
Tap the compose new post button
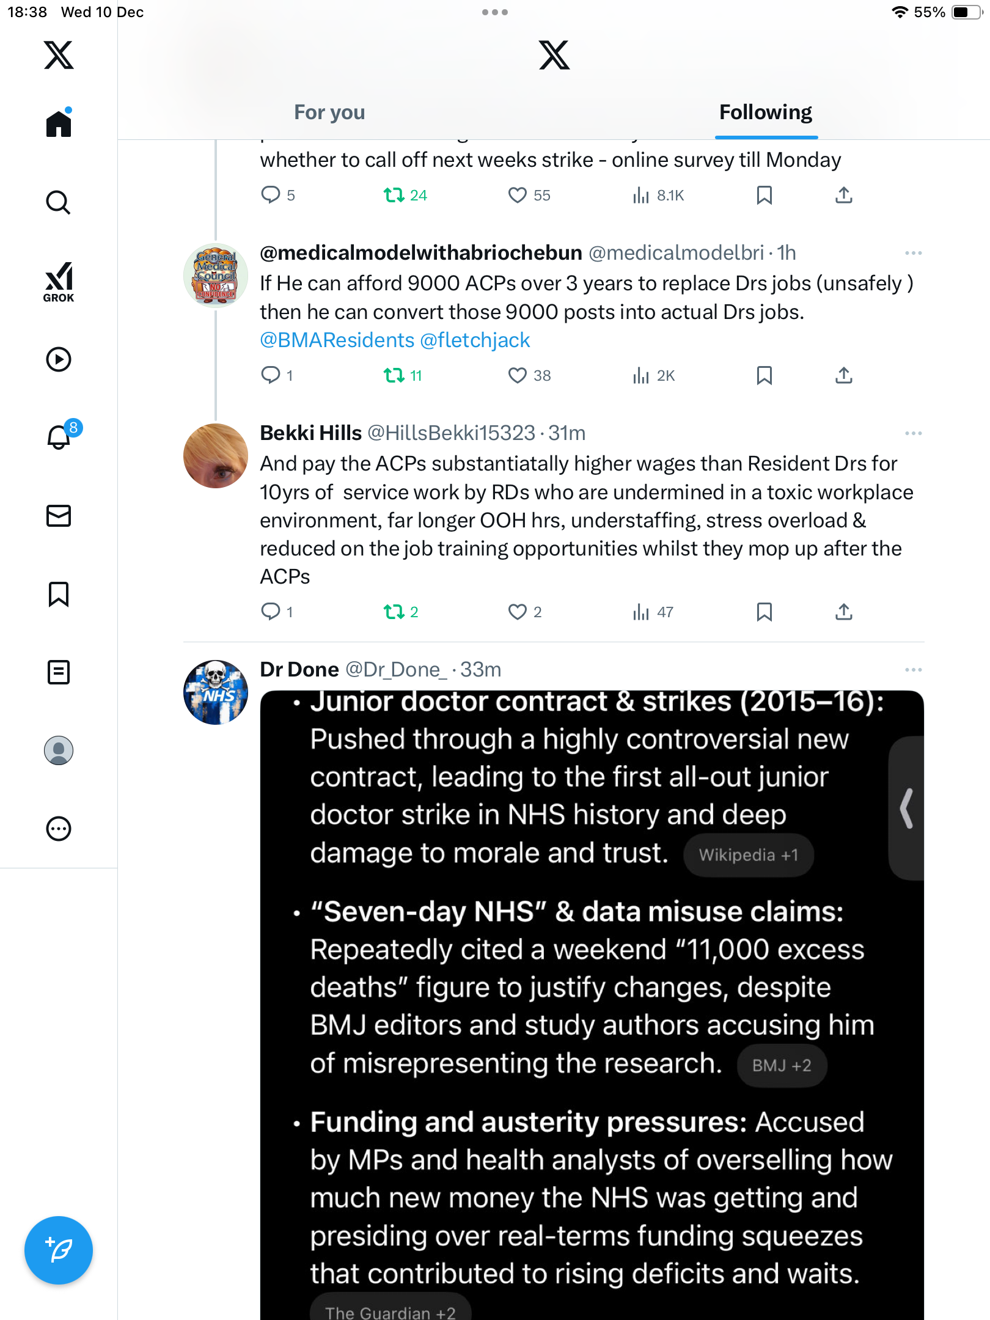[x=59, y=1250]
